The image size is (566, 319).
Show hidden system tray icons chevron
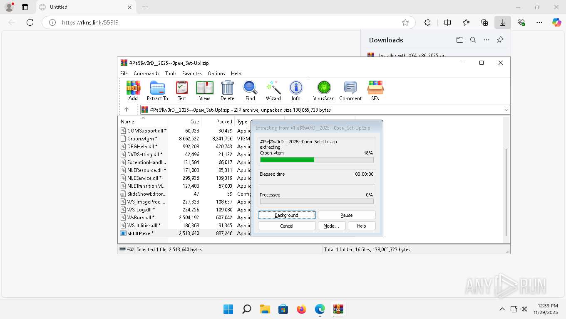coord(502,309)
